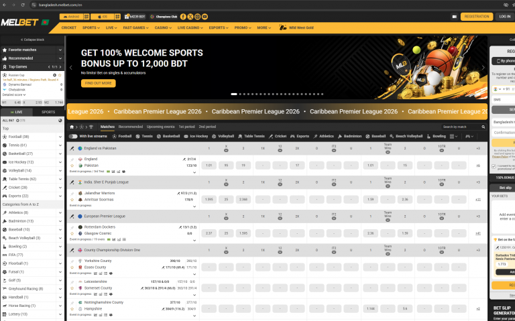
Task: Click the home icon in breadcrumb
Action: (x=72, y=127)
